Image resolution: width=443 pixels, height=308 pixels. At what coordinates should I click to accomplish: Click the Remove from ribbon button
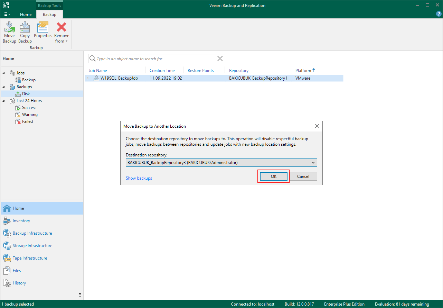(62, 32)
